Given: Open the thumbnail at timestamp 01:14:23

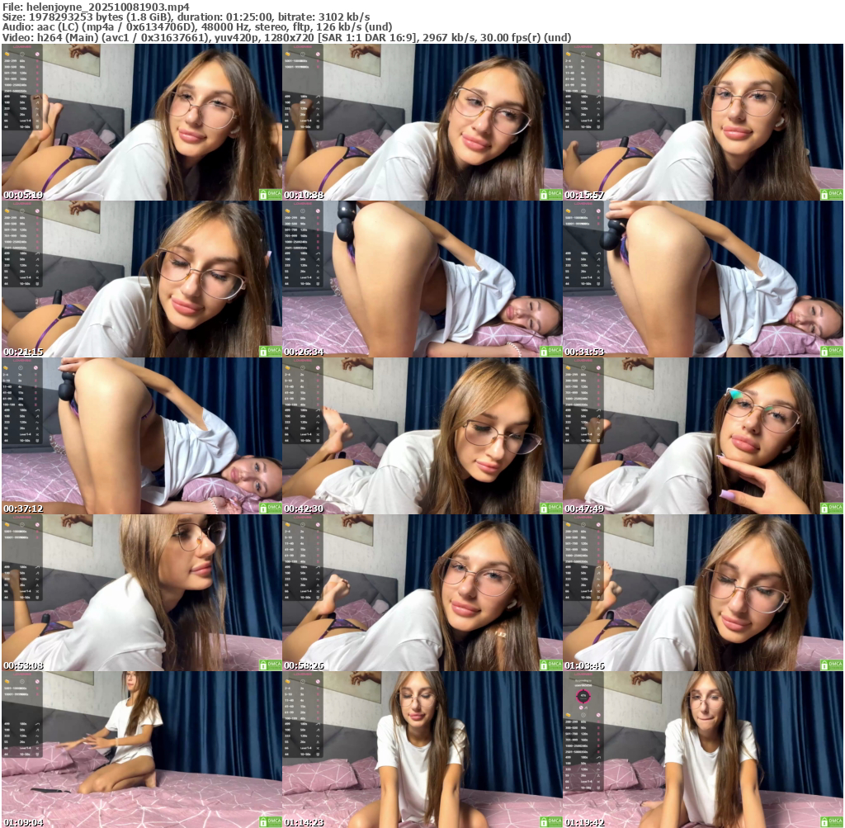Looking at the screenshot, I should [x=422, y=750].
